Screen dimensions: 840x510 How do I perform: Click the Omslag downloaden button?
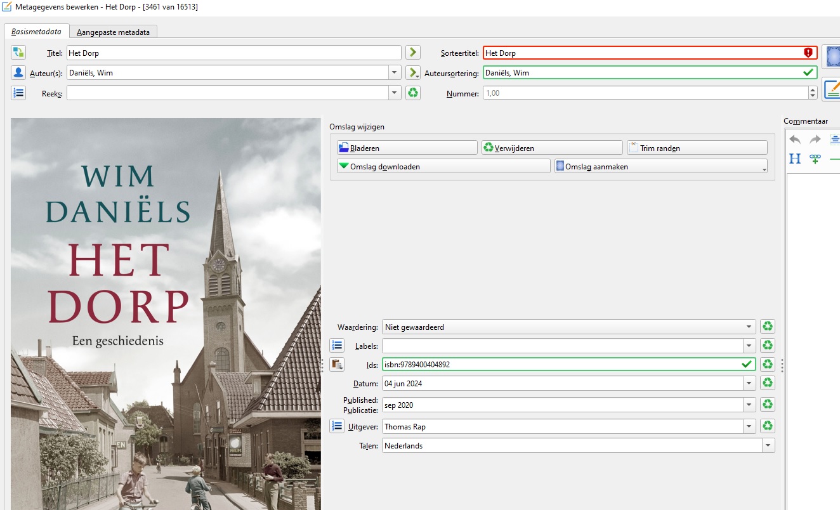(x=443, y=166)
